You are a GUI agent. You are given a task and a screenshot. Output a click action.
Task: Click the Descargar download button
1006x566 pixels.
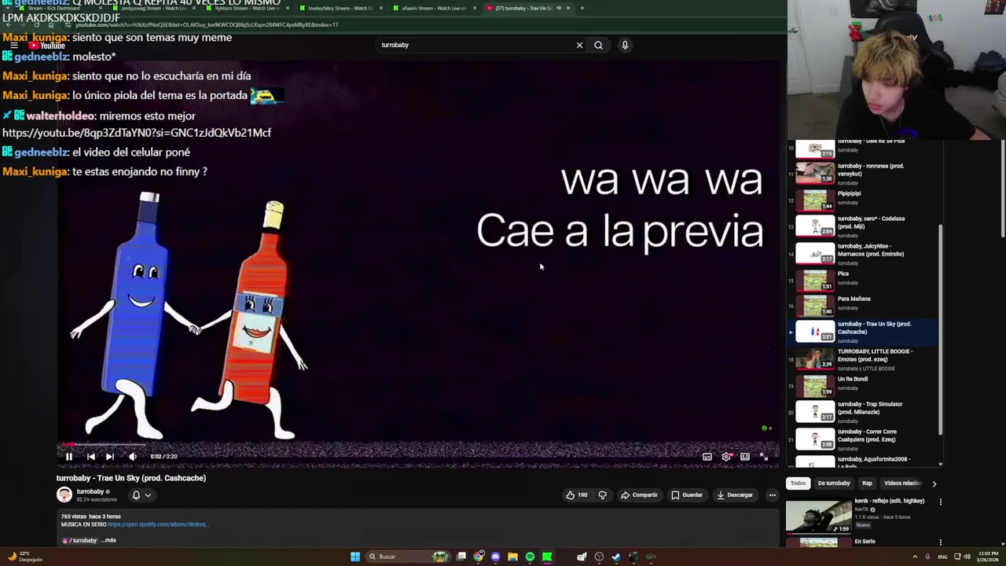[735, 495]
